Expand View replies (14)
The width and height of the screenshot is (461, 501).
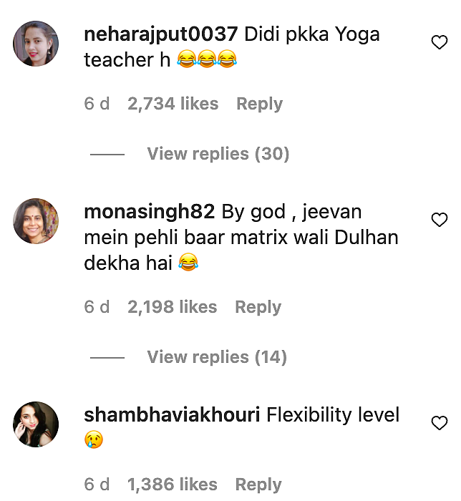pos(217,357)
